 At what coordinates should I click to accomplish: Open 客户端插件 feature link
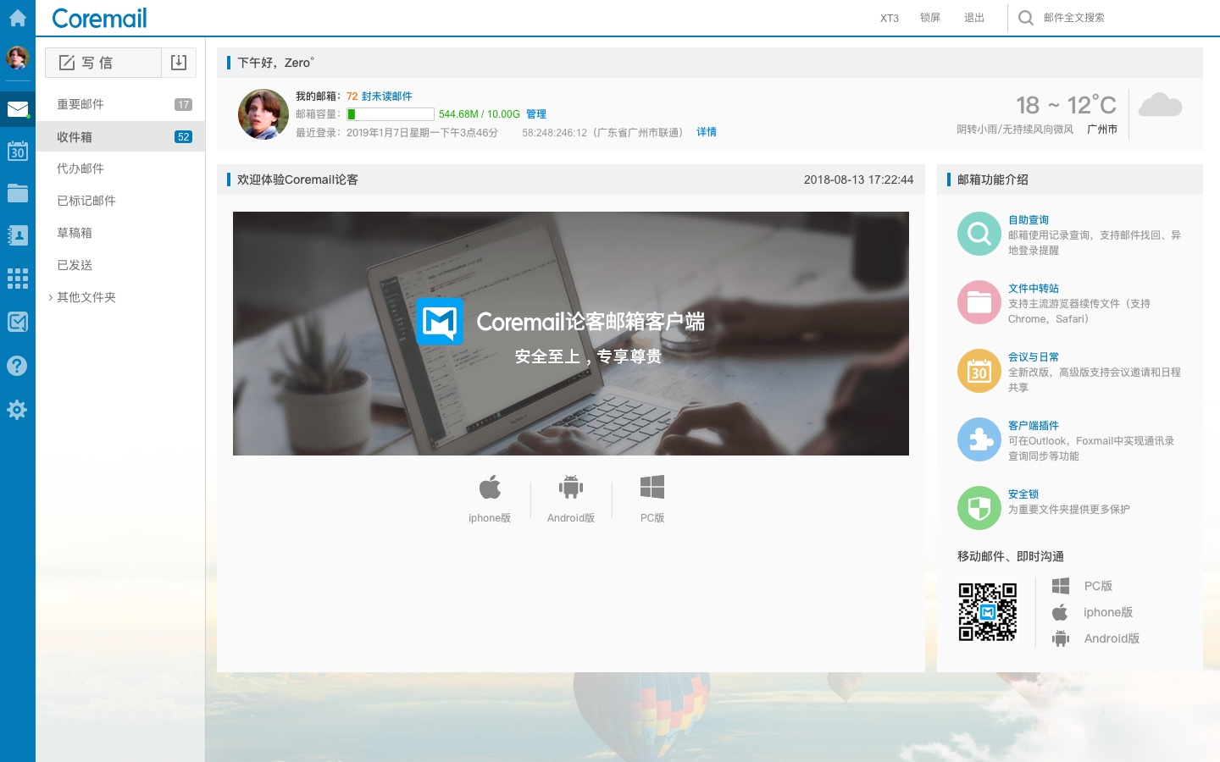pyautogui.click(x=1034, y=426)
